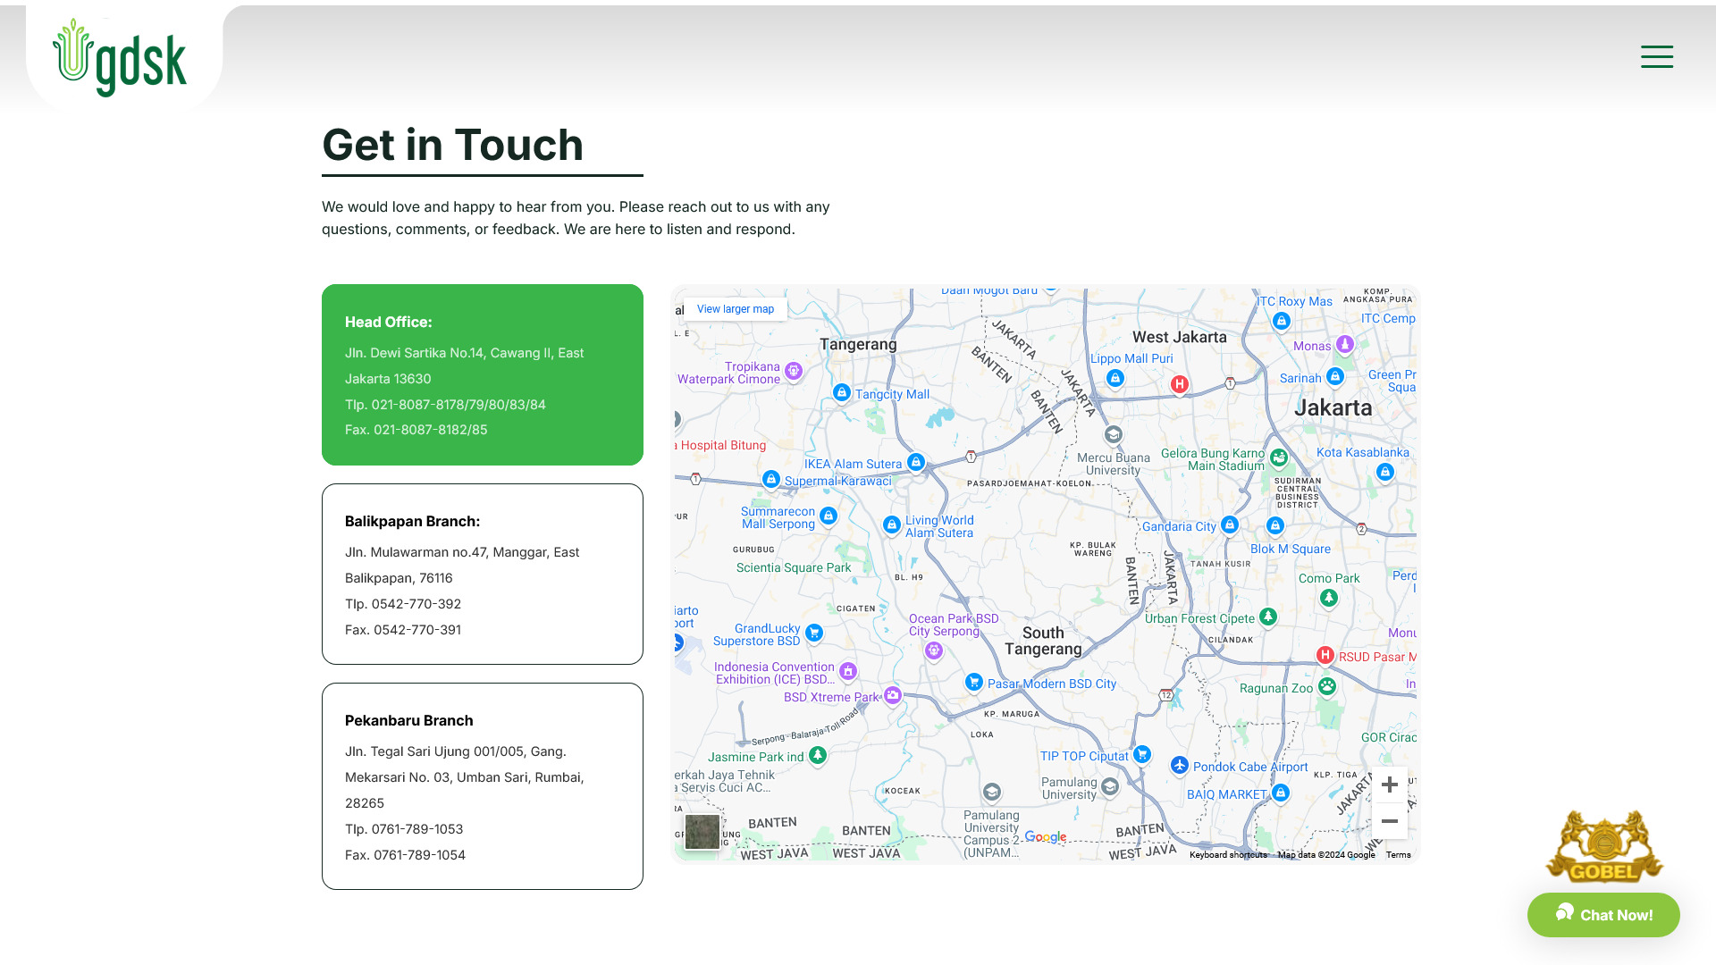
Task: Click the West Jakarta hospital pin
Action: click(x=1179, y=383)
